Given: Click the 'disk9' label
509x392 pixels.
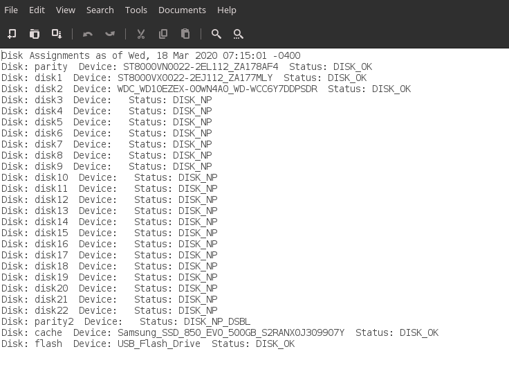Looking at the screenshot, I should point(48,166).
